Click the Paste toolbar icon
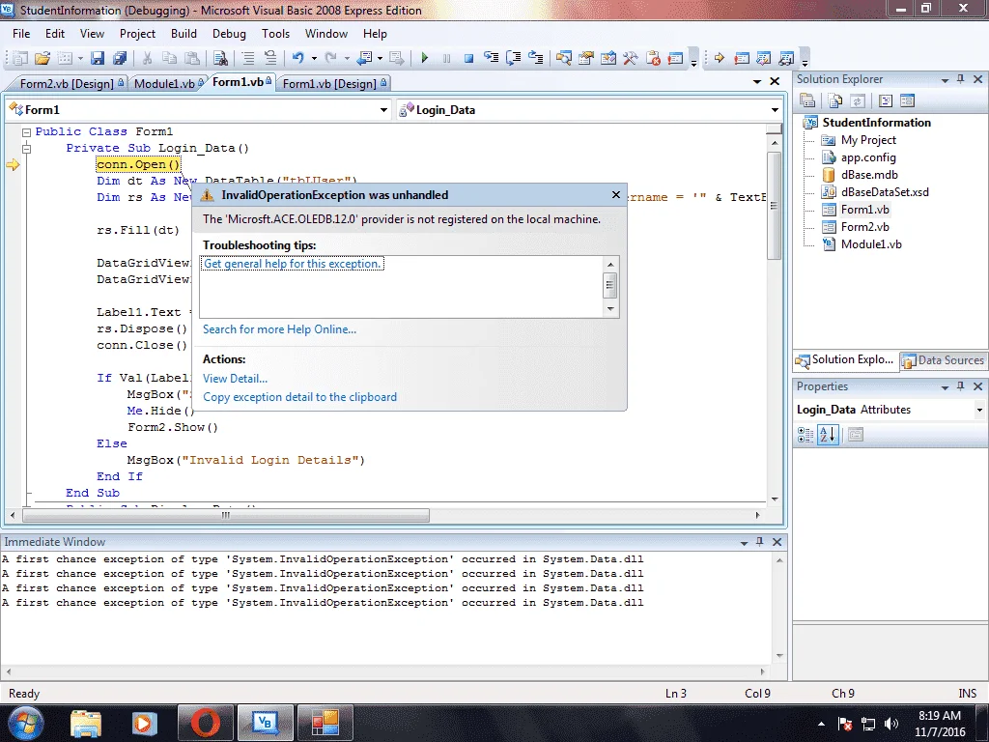This screenshot has height=742, width=989. click(x=192, y=59)
